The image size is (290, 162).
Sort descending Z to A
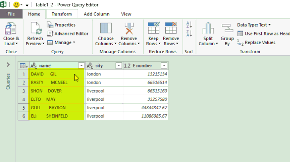pos(189,33)
